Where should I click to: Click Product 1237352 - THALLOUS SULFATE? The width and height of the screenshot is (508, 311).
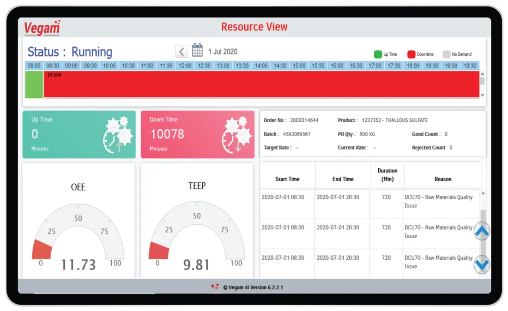394,120
